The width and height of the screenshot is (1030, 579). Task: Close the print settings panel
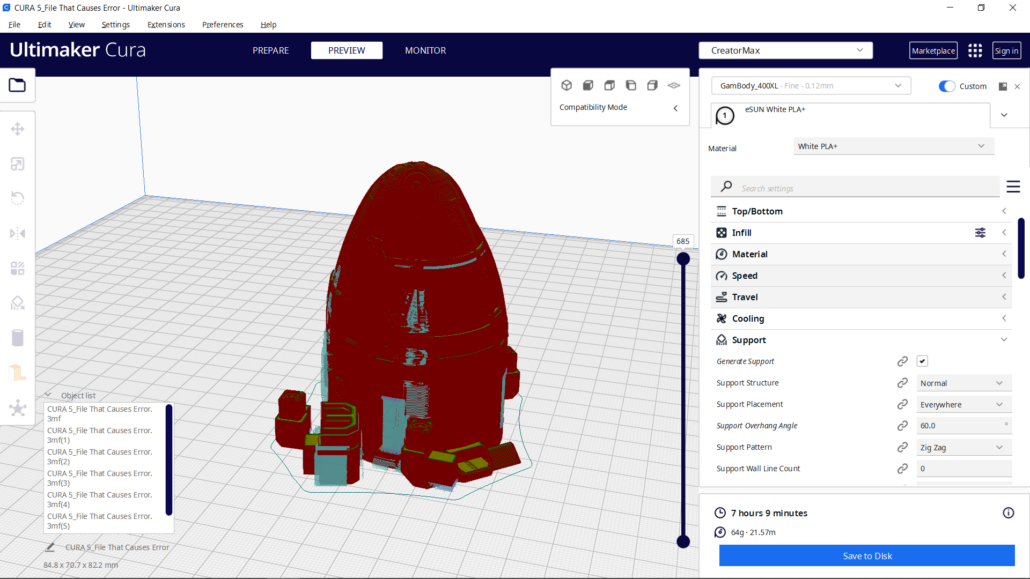1017,86
